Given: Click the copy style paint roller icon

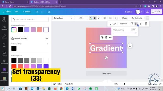Looking at the screenshot, I should click(x=132, y=24).
